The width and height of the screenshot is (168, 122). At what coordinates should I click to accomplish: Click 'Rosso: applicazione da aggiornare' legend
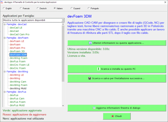[24, 114]
